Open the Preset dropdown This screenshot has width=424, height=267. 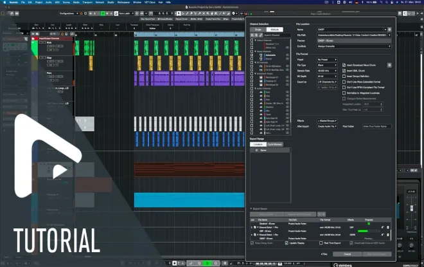(327, 60)
